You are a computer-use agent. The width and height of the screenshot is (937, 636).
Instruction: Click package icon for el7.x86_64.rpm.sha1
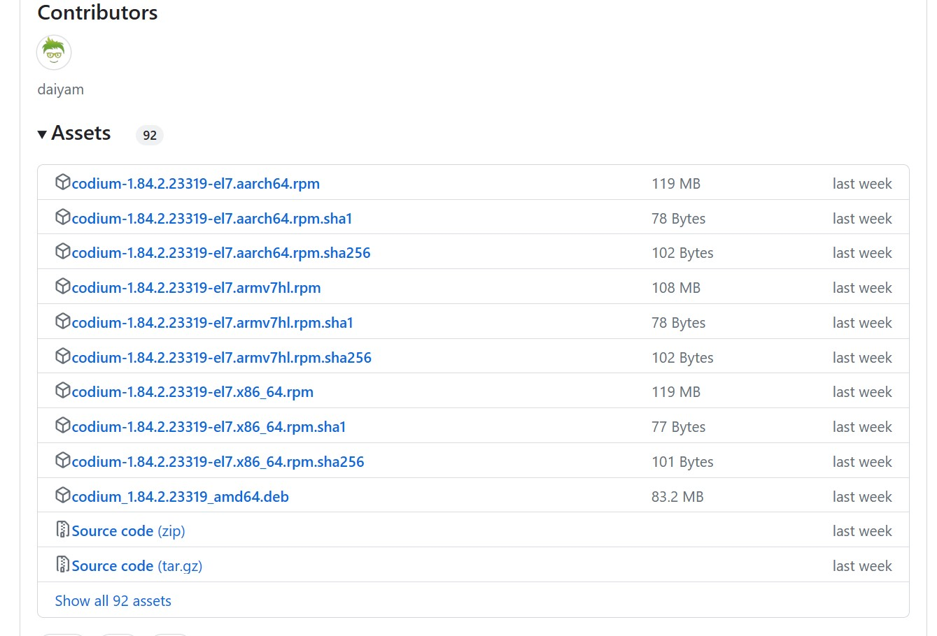click(x=62, y=426)
